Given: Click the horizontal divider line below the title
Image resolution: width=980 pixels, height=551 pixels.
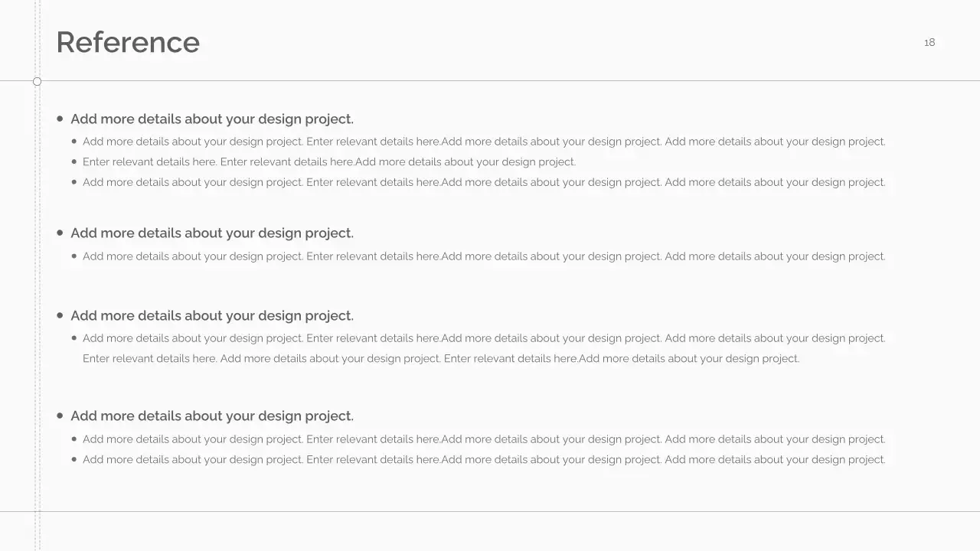Looking at the screenshot, I should tap(505, 80).
